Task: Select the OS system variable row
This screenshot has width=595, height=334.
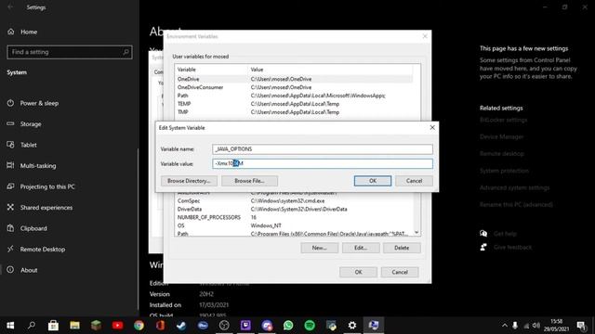Action: (x=294, y=225)
